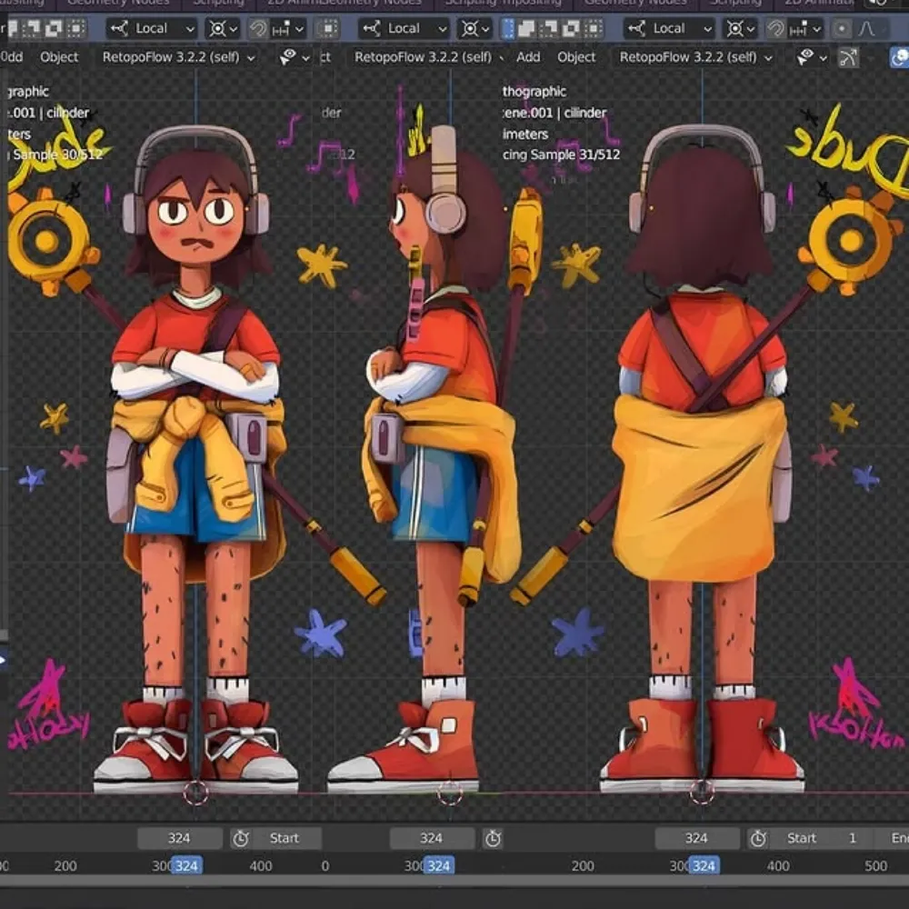
Task: Select the blue highlighted select-box mode icon
Action: click(x=507, y=28)
